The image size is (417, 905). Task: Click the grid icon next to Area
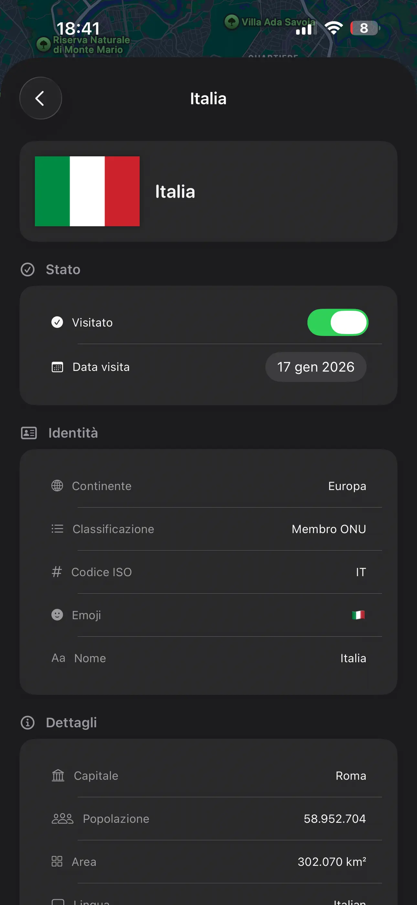pos(57,861)
